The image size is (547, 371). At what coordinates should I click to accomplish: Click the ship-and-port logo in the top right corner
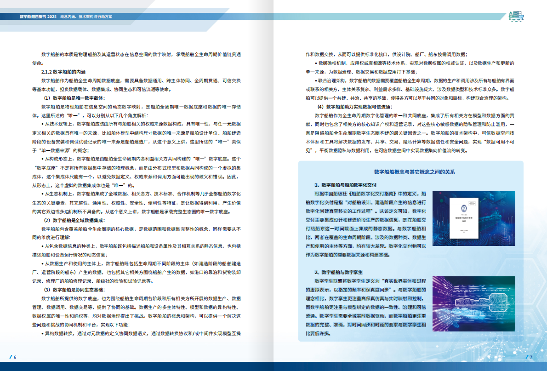point(517,16)
